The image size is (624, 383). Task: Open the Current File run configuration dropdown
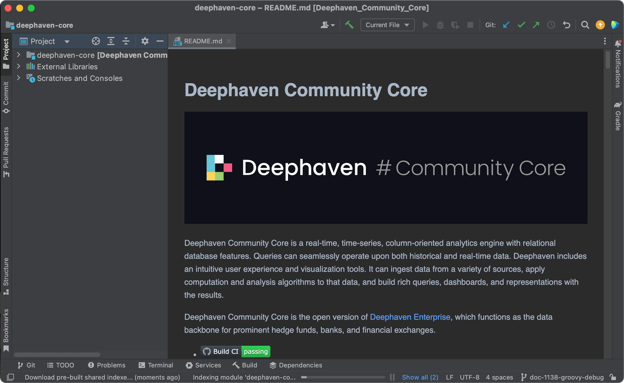(x=387, y=25)
